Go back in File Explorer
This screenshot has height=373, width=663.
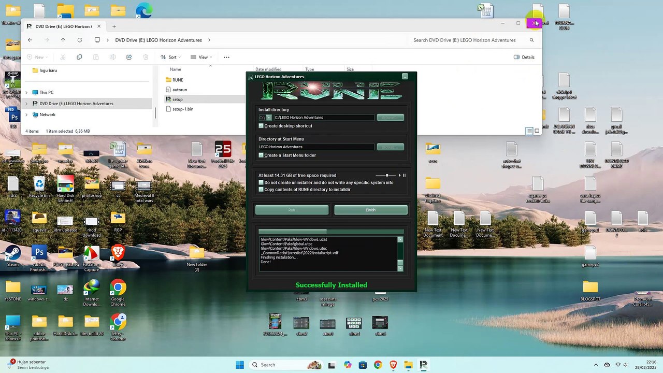pos(30,40)
